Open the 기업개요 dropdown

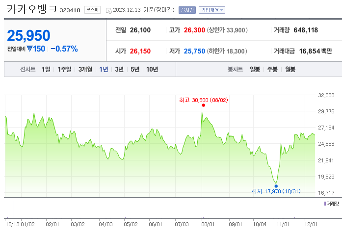pos(211,10)
